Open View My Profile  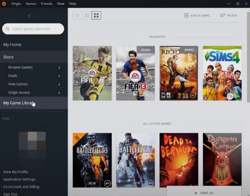pos(16,172)
